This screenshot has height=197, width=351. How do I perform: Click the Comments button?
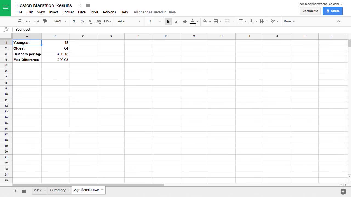310,11
